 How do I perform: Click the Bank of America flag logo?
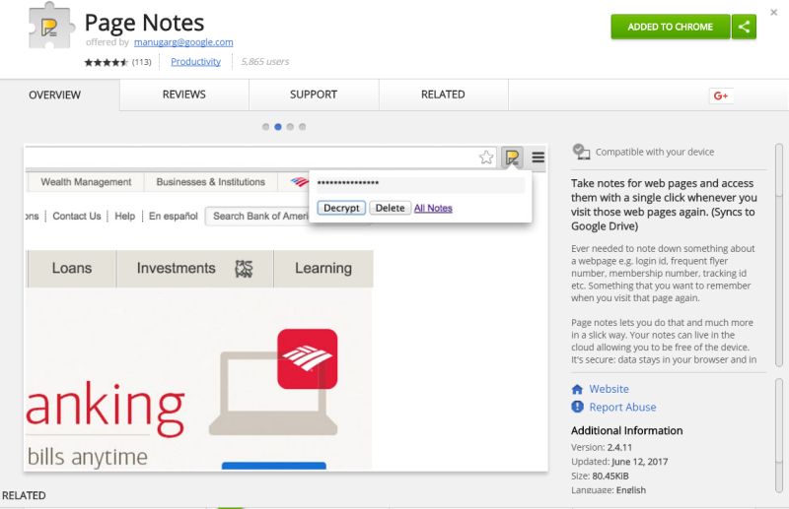300,181
